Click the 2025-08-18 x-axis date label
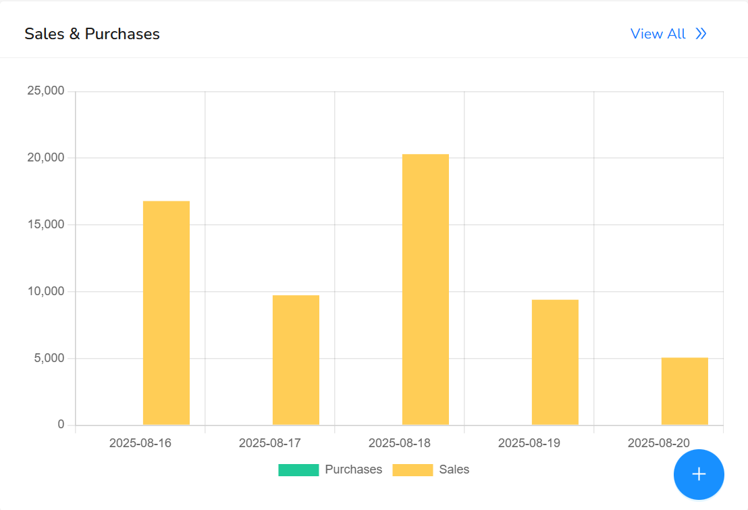 [400, 444]
